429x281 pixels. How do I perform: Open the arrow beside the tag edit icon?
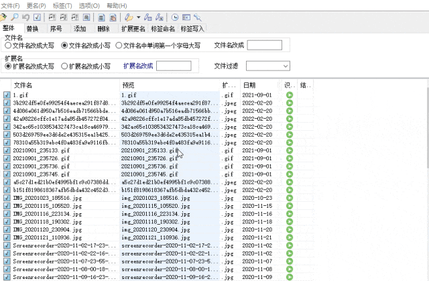pyautogui.click(x=139, y=17)
